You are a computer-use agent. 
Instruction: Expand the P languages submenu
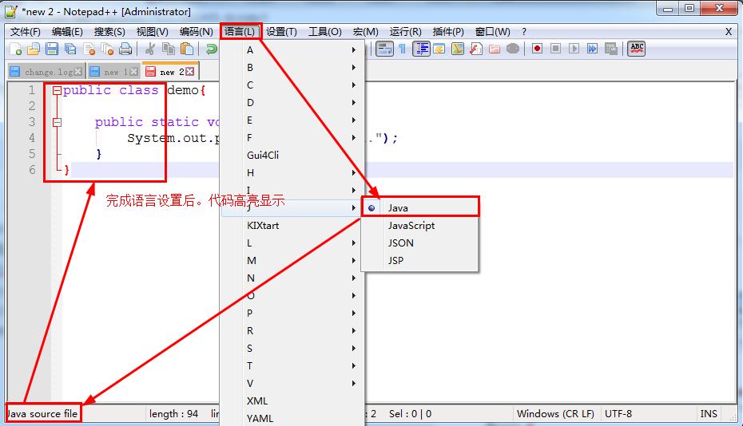pyautogui.click(x=292, y=313)
